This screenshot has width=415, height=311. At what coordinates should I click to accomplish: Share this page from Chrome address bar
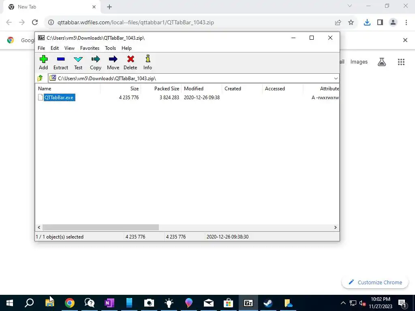click(x=338, y=23)
